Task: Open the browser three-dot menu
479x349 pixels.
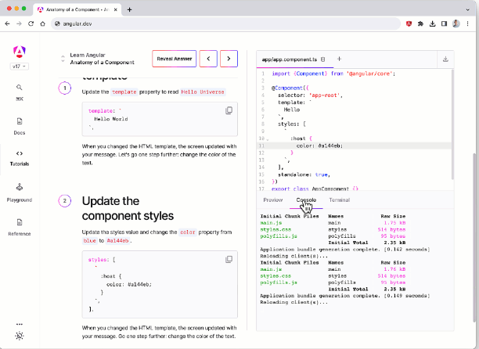Action: [468, 23]
